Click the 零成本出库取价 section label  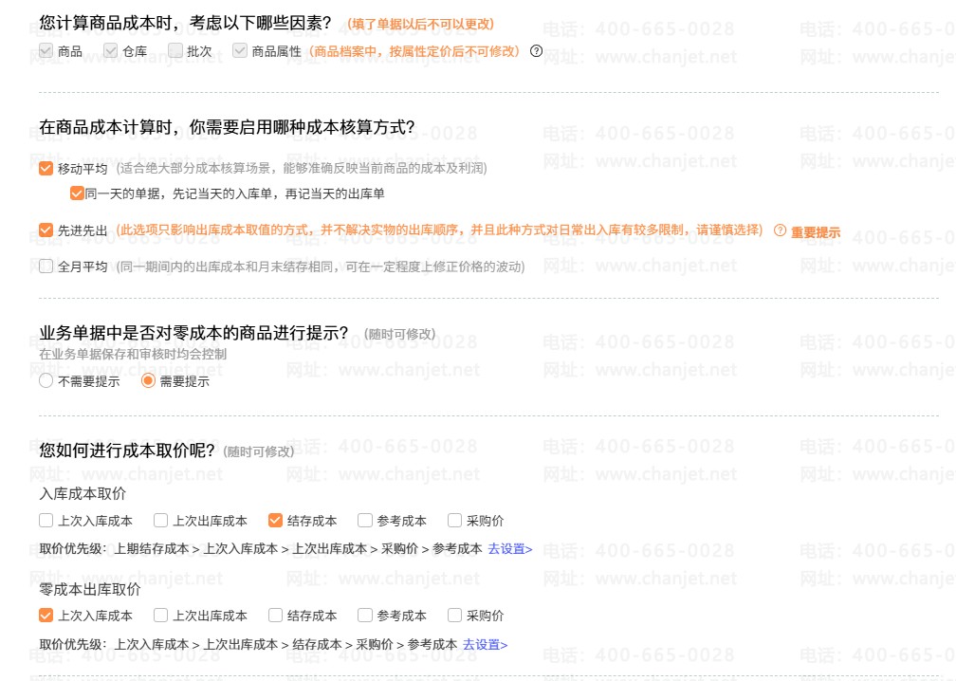89,589
